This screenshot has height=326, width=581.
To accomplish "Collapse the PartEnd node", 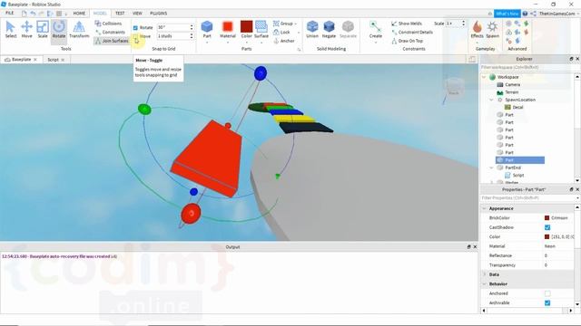I will click(x=492, y=168).
